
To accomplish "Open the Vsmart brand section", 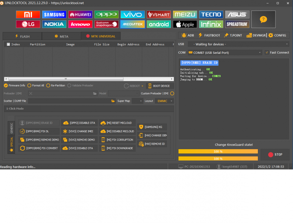I will [159, 15].
